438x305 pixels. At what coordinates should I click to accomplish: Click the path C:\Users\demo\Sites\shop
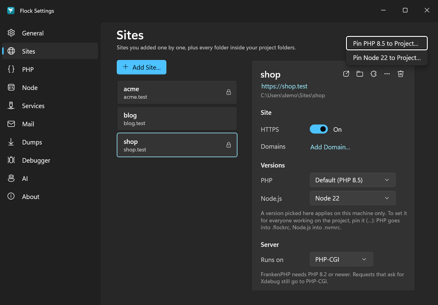(293, 95)
